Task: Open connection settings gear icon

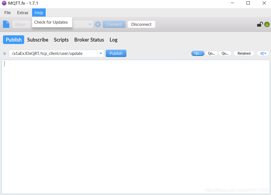Action: (98, 24)
